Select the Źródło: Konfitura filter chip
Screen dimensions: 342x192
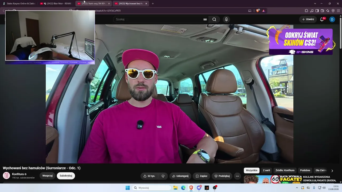(285, 170)
